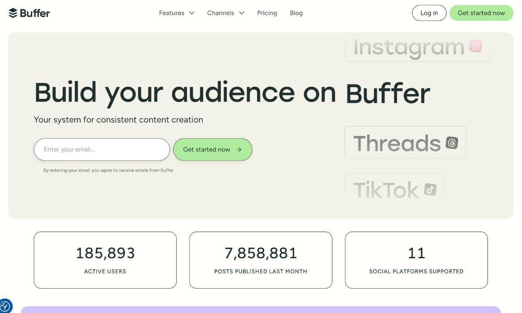The image size is (522, 313).
Task: Click the 7,858,881 posts published figure
Action: point(261,253)
